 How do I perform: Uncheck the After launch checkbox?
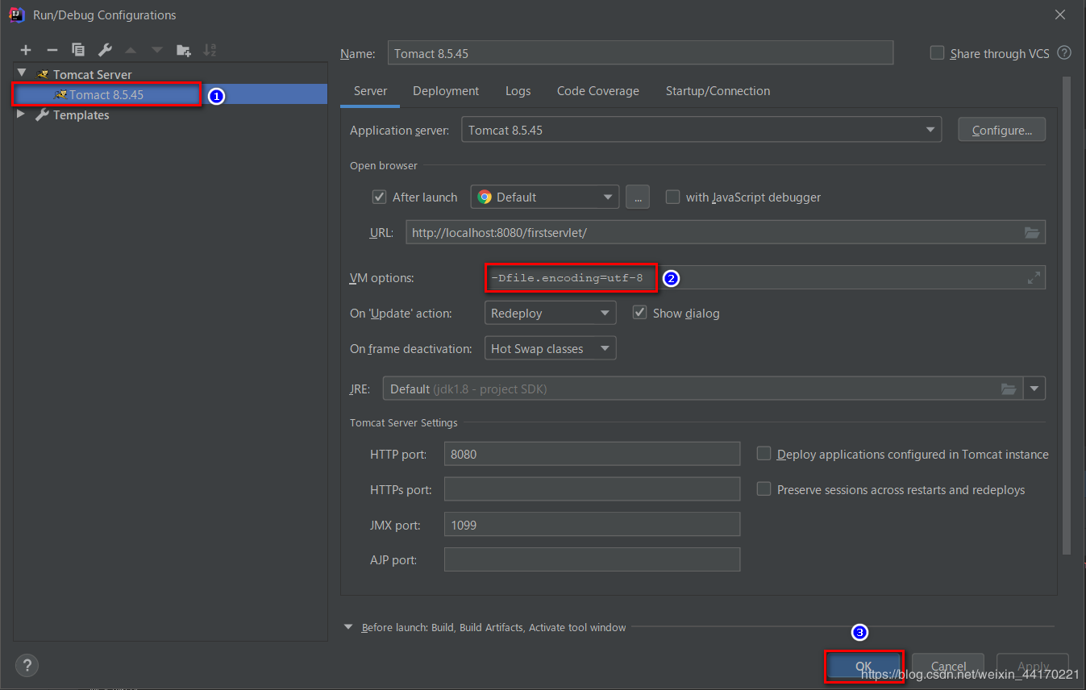(x=379, y=197)
